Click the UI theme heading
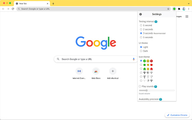192x120 pixels. tap(143, 43)
